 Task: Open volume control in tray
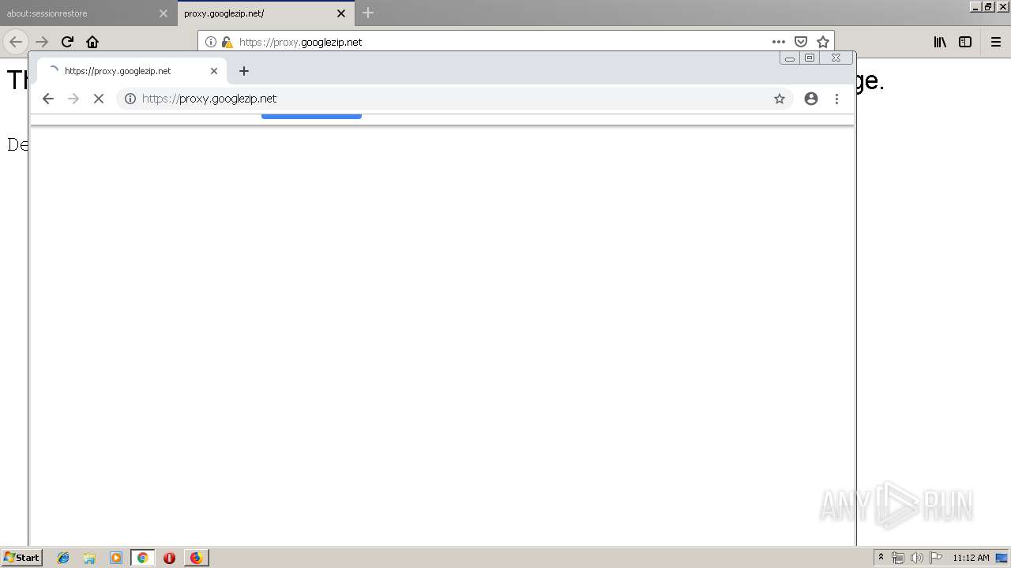[x=917, y=558]
